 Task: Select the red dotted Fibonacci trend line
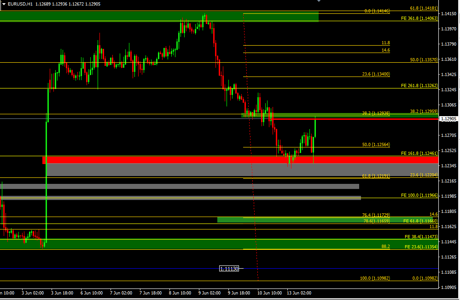251,147
